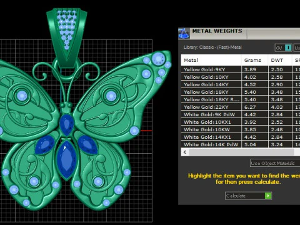Click the Metal Weights flask icon
The width and height of the screenshot is (300, 225).
184,34
